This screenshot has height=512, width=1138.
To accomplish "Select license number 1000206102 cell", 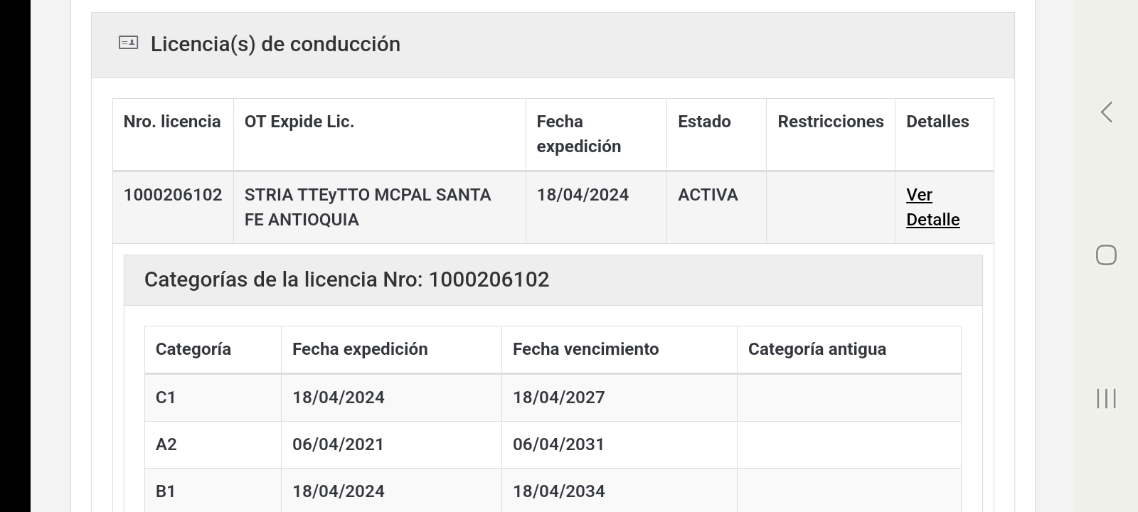I will pos(173,195).
